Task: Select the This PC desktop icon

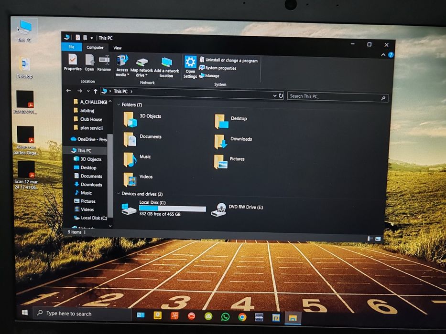Action: (x=25, y=31)
